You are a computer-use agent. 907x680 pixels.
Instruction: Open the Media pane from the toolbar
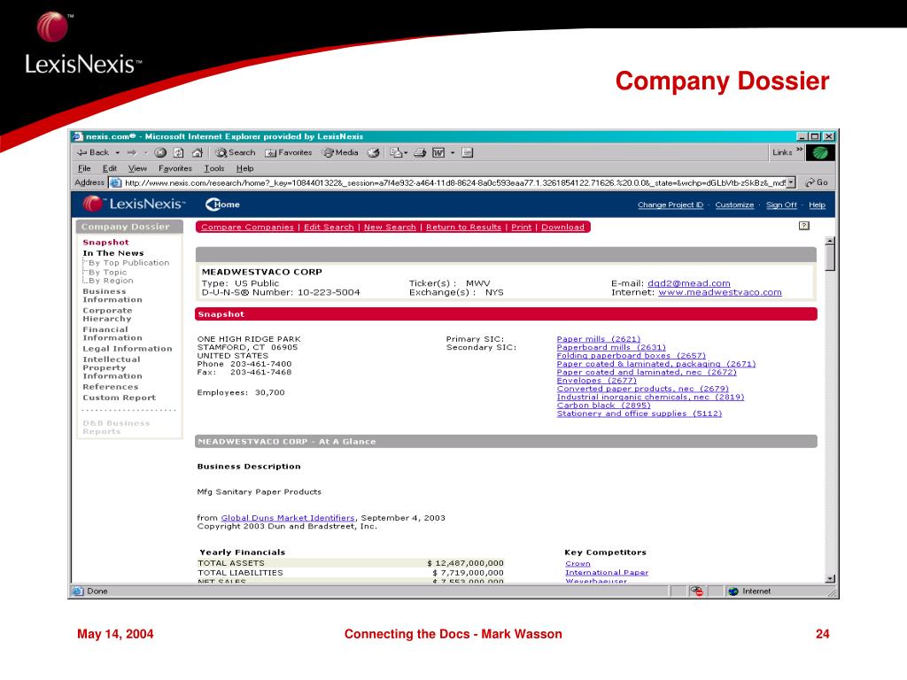[x=341, y=152]
